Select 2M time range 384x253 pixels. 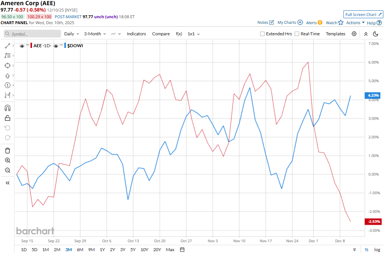coord(57,250)
